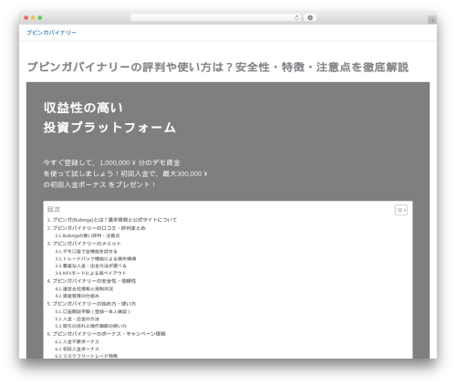Click the banner text 投資プラットフォーム
456x386 pixels.
[109, 127]
